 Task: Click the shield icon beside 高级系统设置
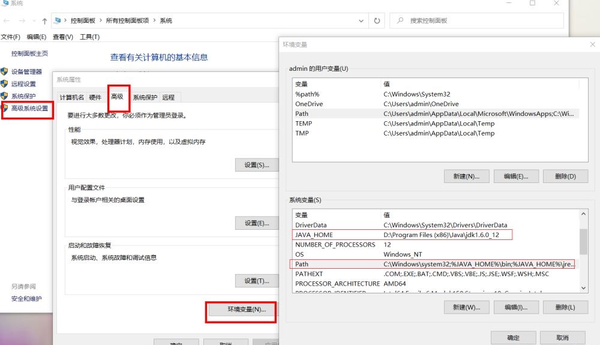tap(5, 109)
